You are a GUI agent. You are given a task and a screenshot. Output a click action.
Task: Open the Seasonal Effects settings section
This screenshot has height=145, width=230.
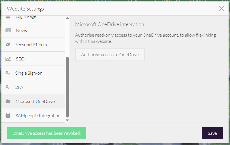coord(31,45)
